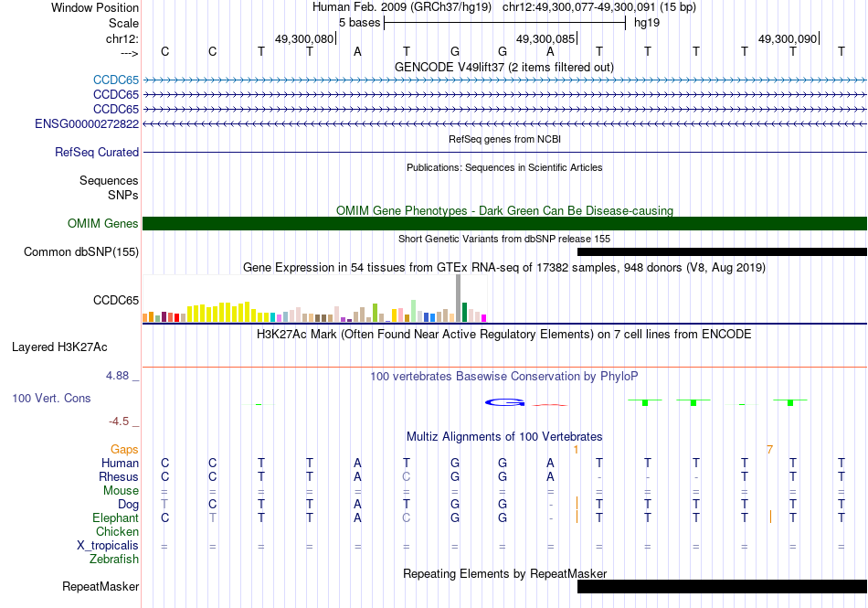This screenshot has height=608, width=868.
Task: Click the orange gap count 7
Action: click(769, 450)
